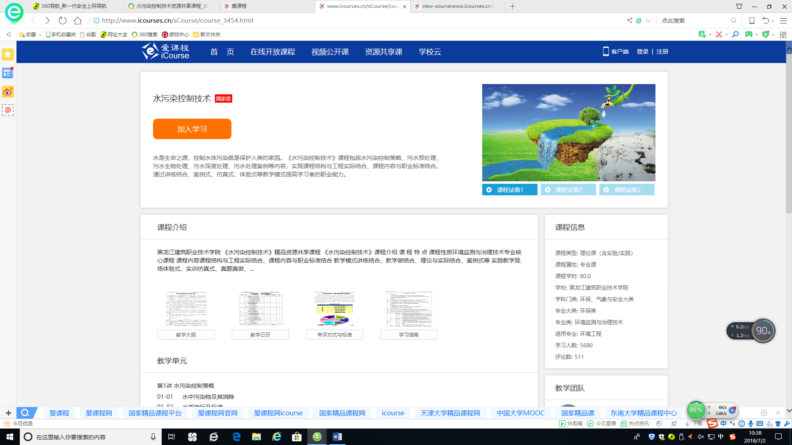The height and width of the screenshot is (445, 792).
Task: Click the 加入学习 button
Action: pos(192,129)
